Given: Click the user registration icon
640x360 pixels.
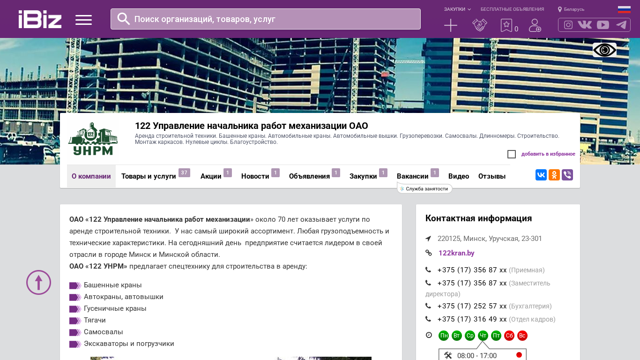Looking at the screenshot, I should click(535, 25).
